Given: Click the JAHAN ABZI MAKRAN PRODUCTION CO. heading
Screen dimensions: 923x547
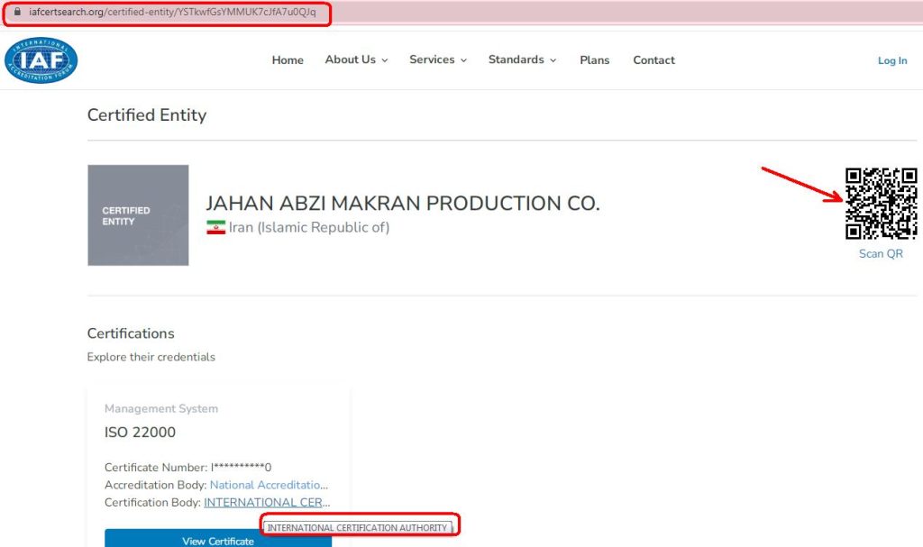Looking at the screenshot, I should (403, 203).
